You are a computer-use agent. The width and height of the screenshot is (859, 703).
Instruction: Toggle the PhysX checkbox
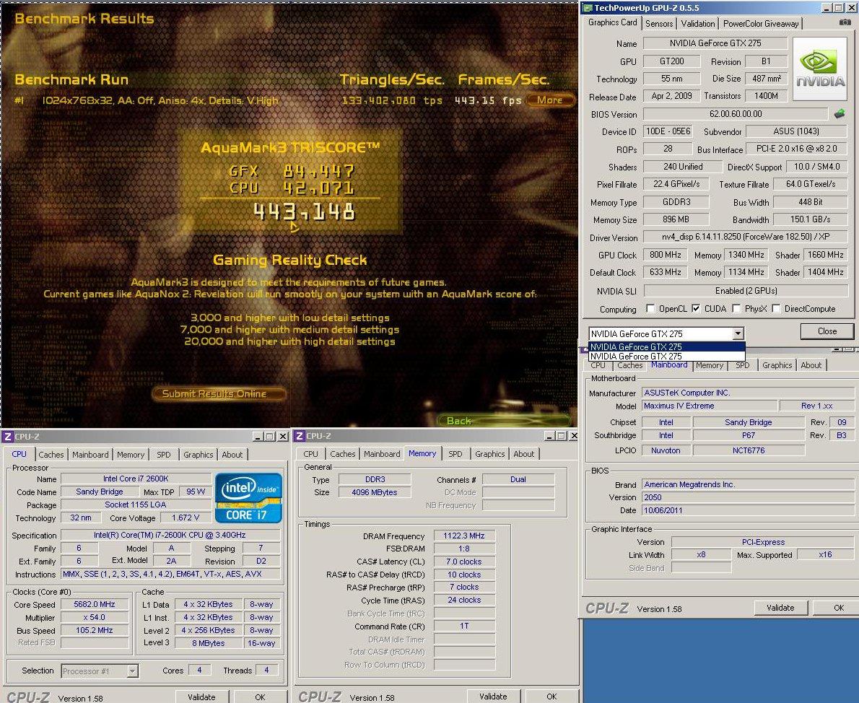(x=736, y=308)
